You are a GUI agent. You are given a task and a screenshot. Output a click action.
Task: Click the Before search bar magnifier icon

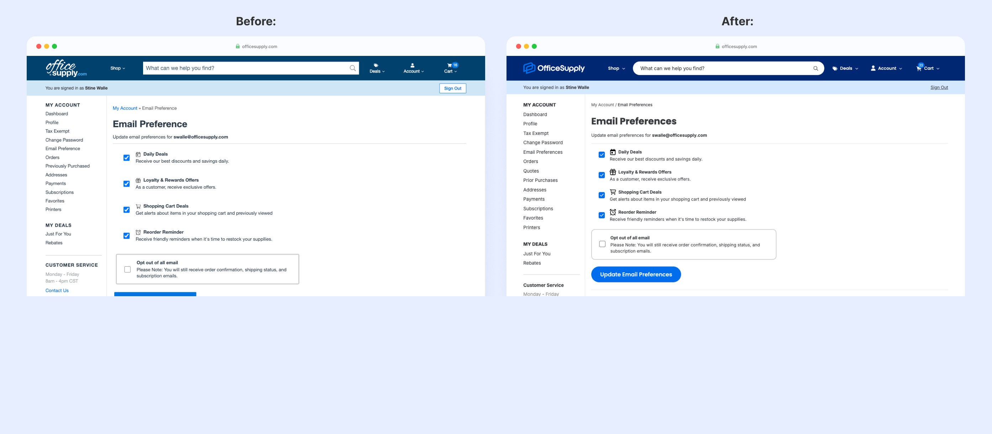click(352, 68)
